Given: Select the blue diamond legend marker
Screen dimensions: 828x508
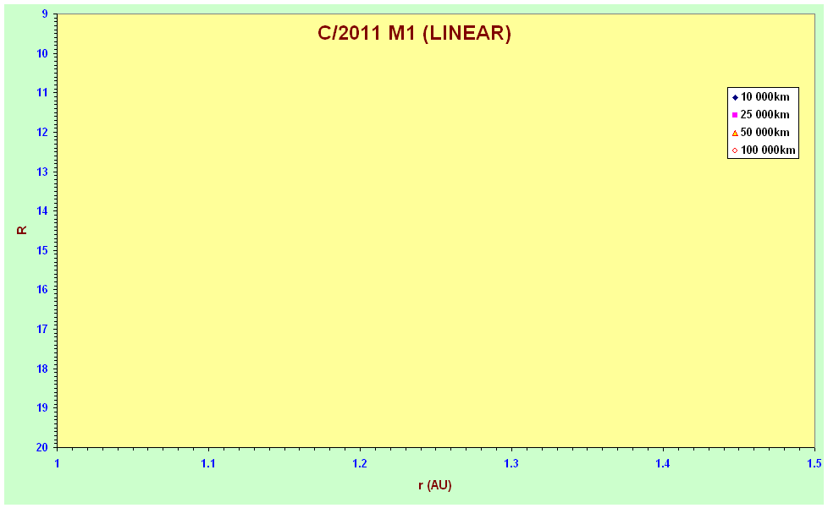Looking at the screenshot, I should (x=735, y=97).
